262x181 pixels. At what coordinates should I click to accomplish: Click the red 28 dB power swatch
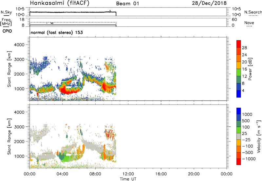point(239,44)
